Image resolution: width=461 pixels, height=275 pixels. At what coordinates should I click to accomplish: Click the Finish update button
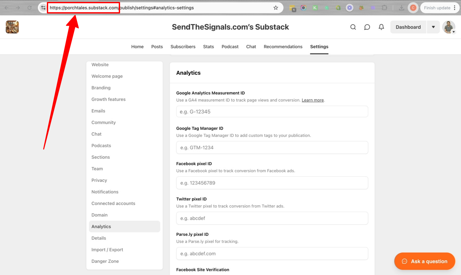tap(437, 8)
